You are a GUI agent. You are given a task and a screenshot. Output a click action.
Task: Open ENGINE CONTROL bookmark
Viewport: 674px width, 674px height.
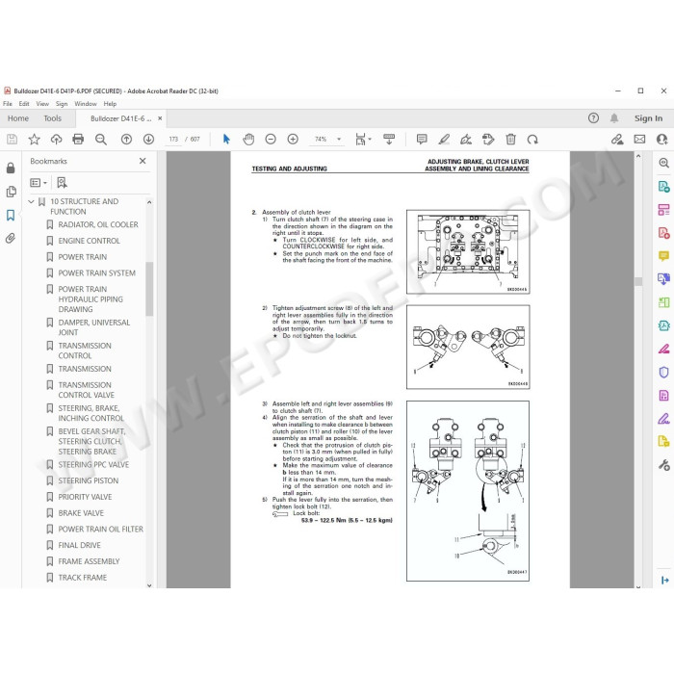point(89,241)
